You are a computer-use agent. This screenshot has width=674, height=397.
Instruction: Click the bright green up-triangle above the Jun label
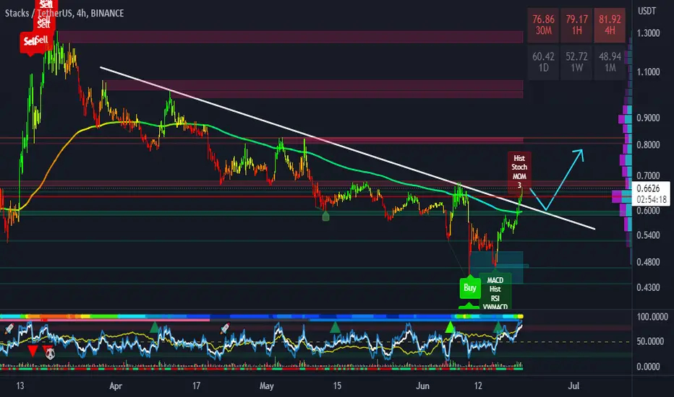tap(450, 327)
